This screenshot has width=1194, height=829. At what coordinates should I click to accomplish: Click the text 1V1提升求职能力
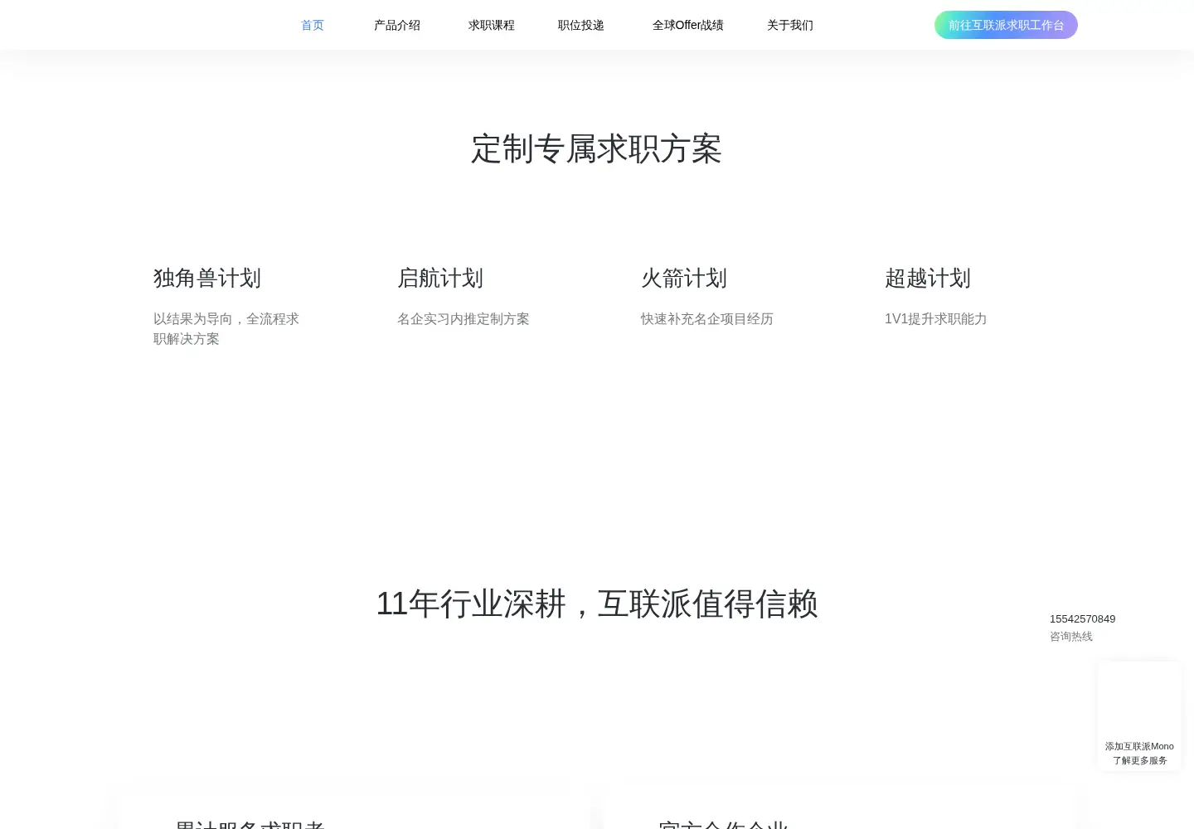(x=935, y=318)
